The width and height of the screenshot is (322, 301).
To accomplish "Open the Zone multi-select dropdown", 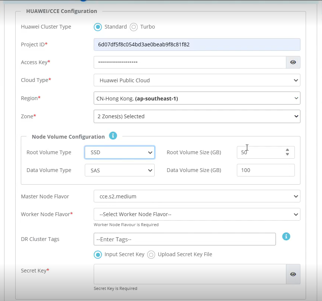I will point(197,116).
